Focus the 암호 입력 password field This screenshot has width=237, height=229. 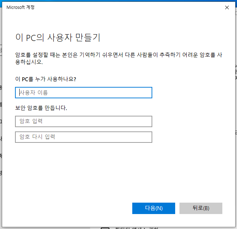point(84,121)
